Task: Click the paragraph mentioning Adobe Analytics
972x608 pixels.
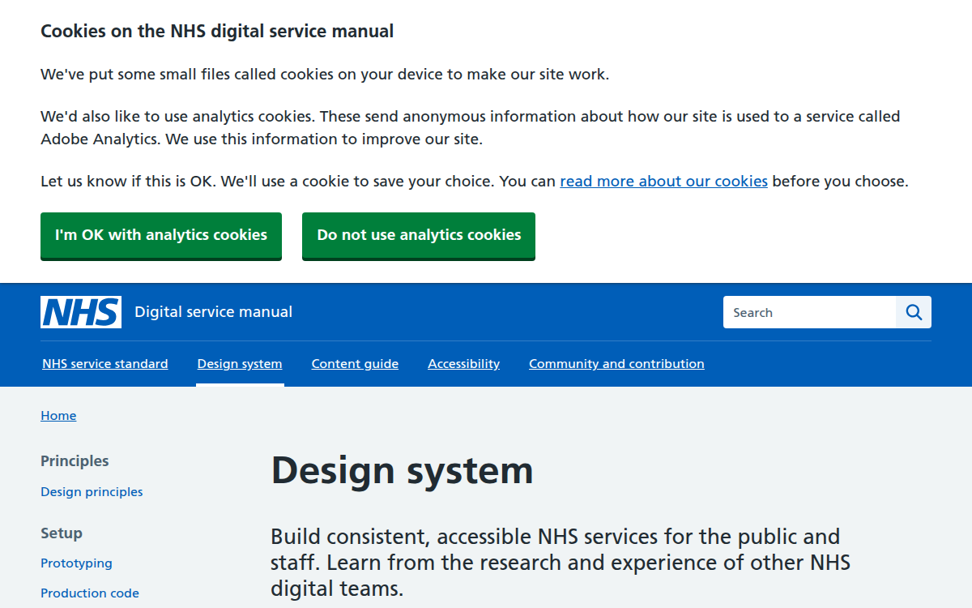Action: pos(471,128)
